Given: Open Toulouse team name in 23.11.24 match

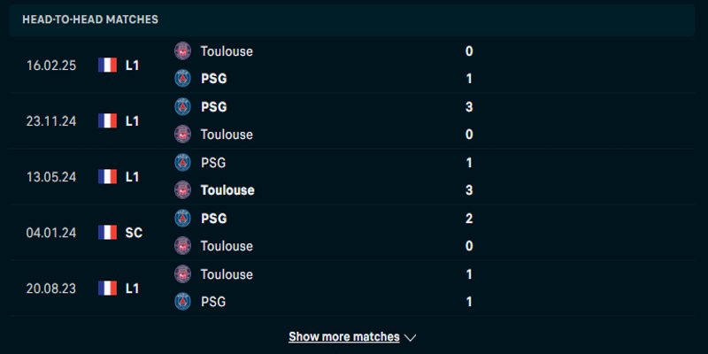Looking at the screenshot, I should pyautogui.click(x=227, y=135).
